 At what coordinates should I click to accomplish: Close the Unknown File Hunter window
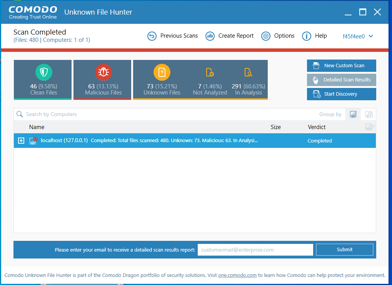(x=377, y=12)
